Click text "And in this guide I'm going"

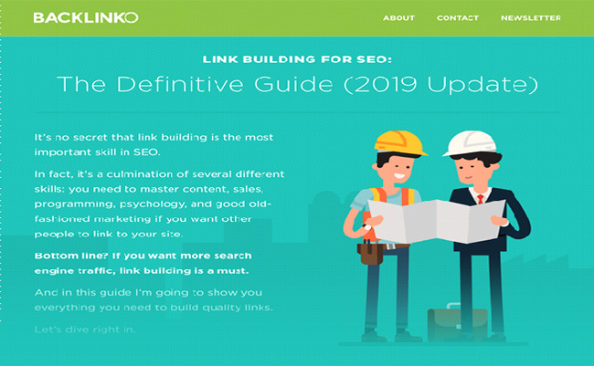click(x=154, y=299)
